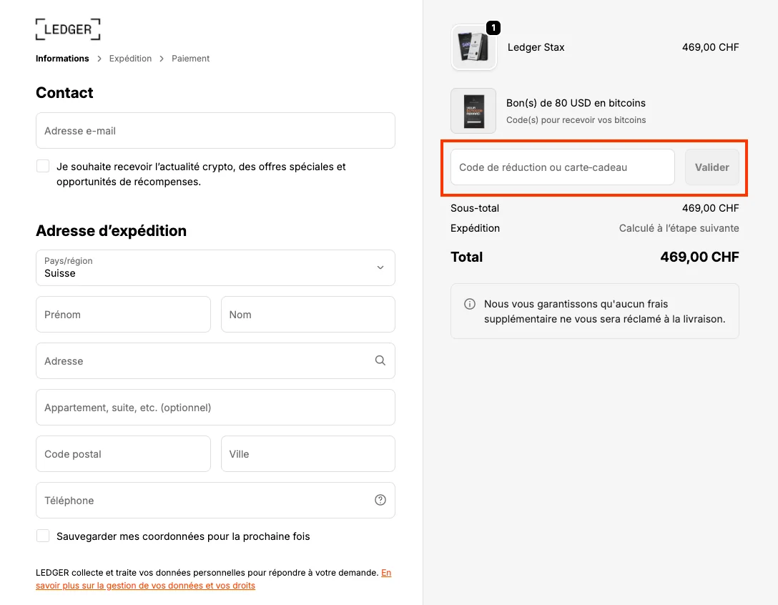Click the Ledger Stax product image
Image resolution: width=778 pixels, height=605 pixels.
point(473,47)
